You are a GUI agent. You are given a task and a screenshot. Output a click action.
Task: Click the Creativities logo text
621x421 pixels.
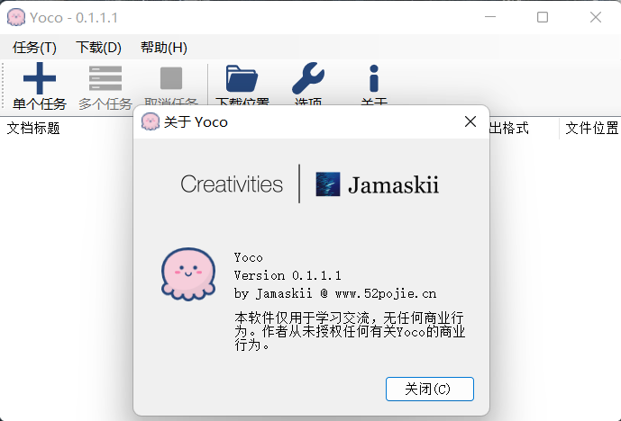pos(232,184)
